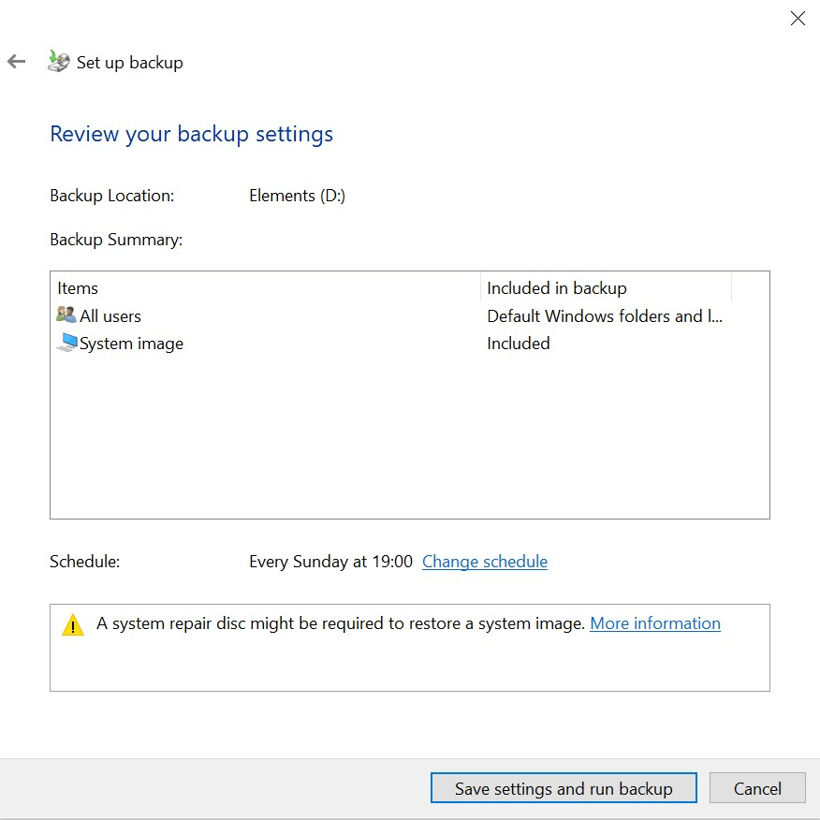Close the backup setup window
The height and width of the screenshot is (820, 820).
tap(798, 19)
